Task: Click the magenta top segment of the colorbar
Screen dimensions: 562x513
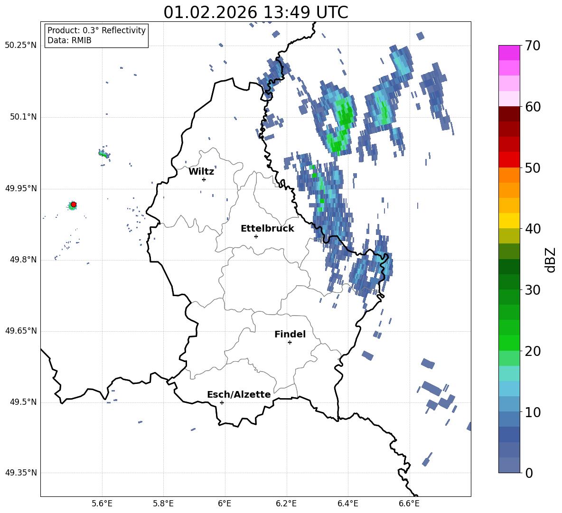Action: (509, 53)
